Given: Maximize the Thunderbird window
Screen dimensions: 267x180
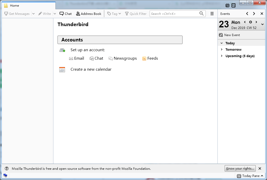Looking at the screenshot, I should [x=250, y=3].
